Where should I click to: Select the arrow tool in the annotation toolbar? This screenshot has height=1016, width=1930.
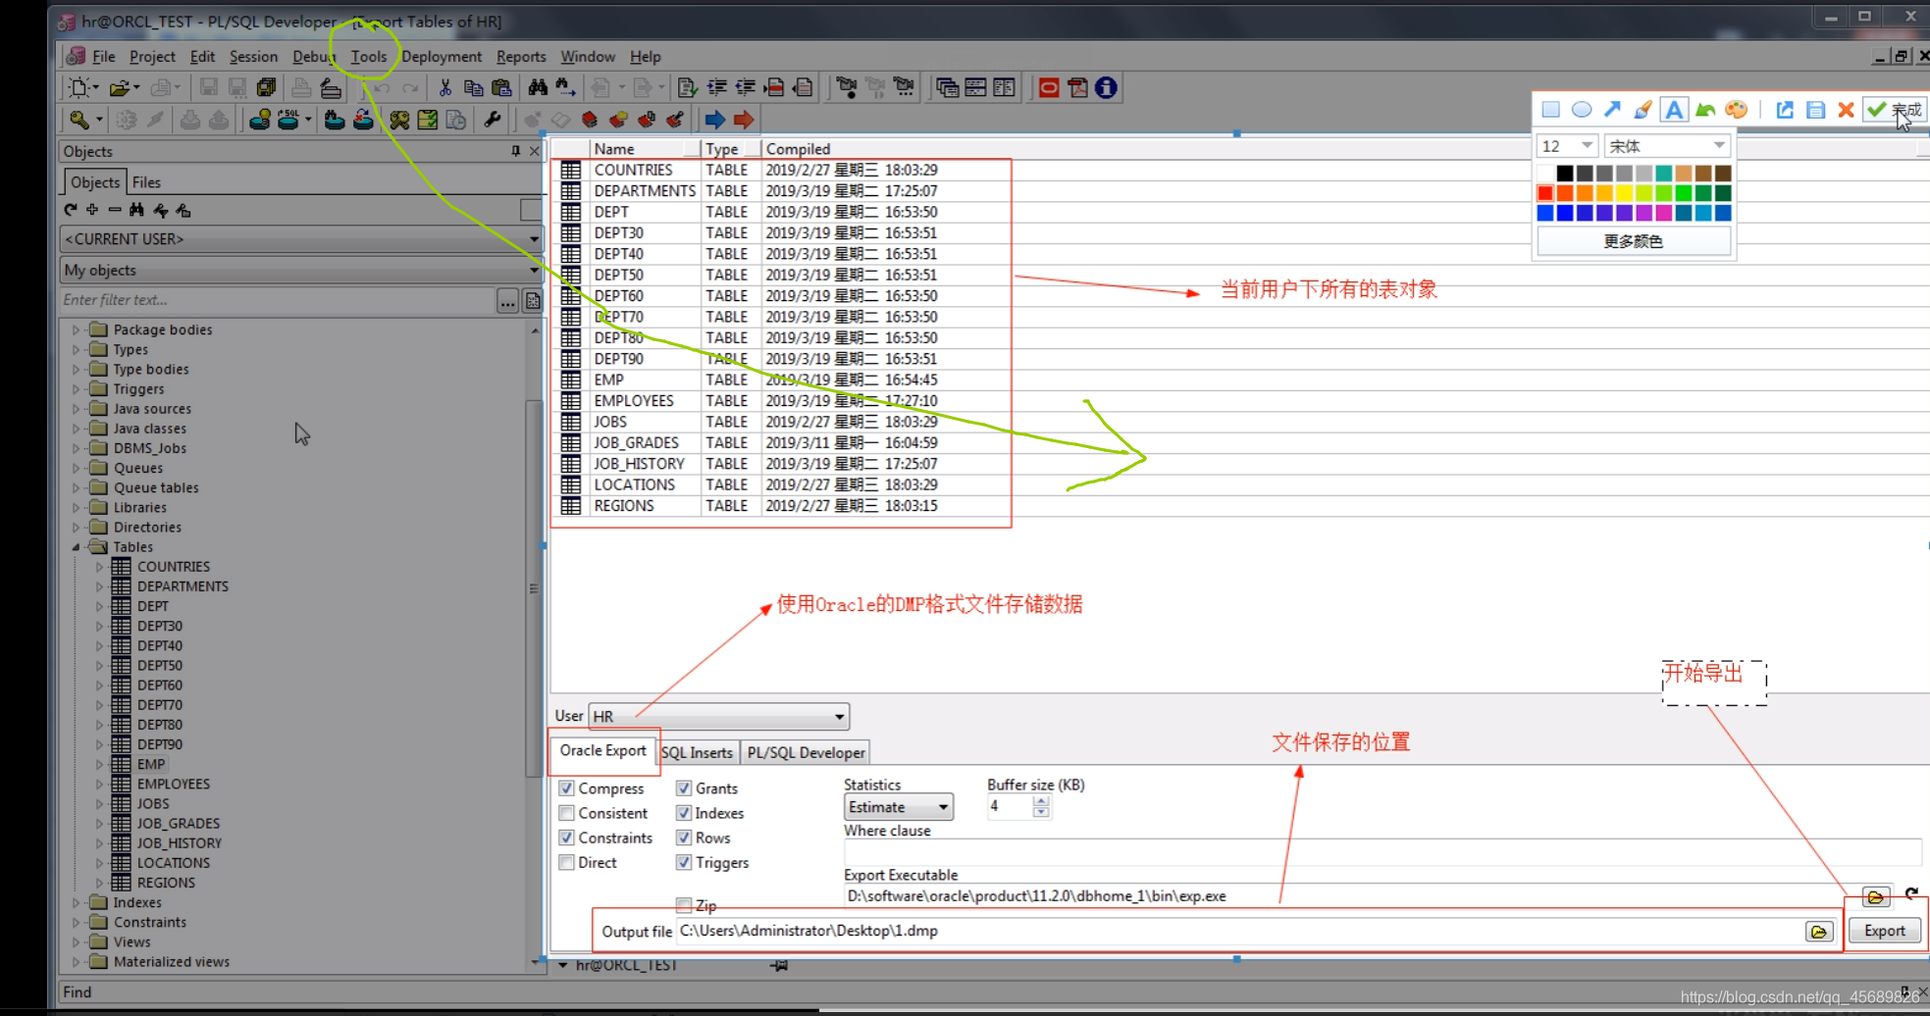(1611, 110)
